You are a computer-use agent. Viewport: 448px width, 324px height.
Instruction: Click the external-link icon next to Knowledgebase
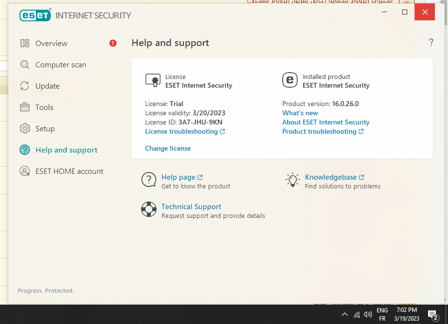pos(362,177)
